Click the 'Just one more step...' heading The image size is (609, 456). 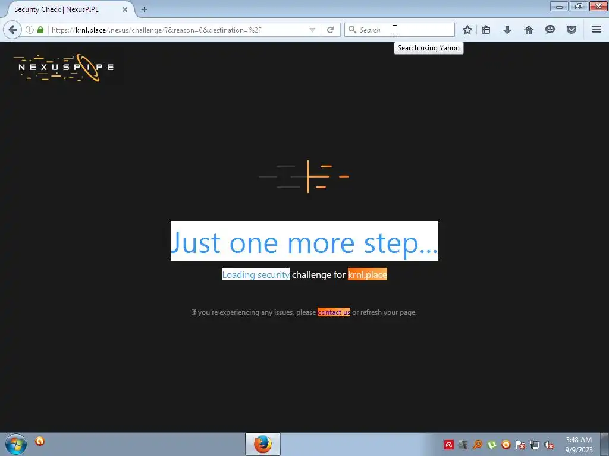304,241
